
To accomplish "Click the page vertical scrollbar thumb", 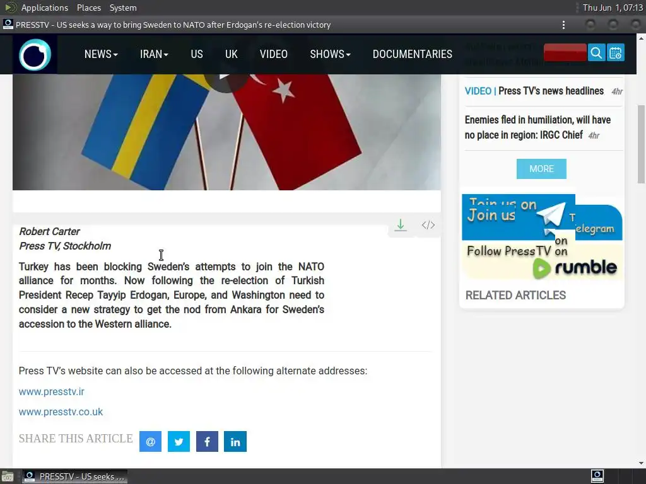I will click(x=641, y=144).
